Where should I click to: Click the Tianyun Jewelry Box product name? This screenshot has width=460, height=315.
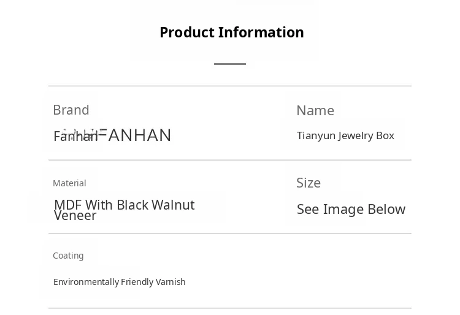[345, 135]
